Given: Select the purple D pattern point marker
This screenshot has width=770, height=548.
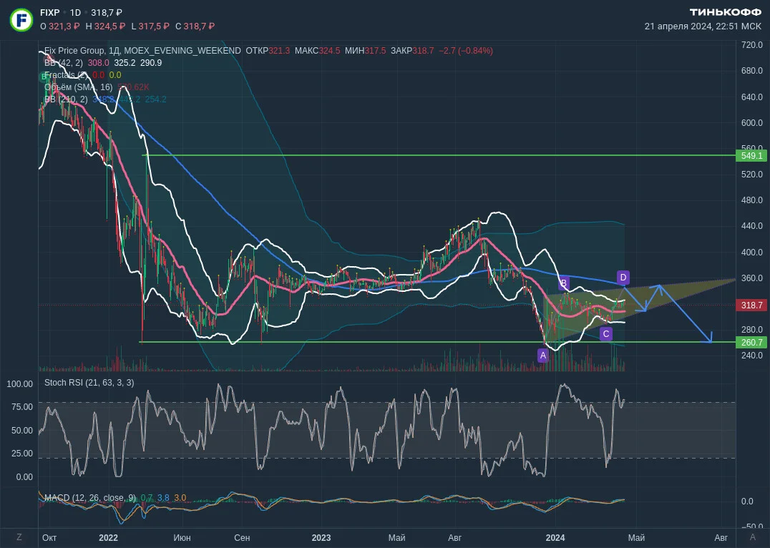Looking at the screenshot, I should tap(623, 278).
